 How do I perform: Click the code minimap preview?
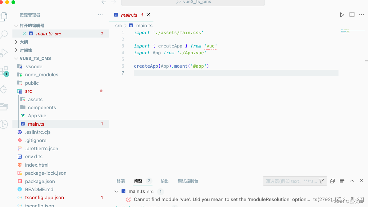coord(353,31)
